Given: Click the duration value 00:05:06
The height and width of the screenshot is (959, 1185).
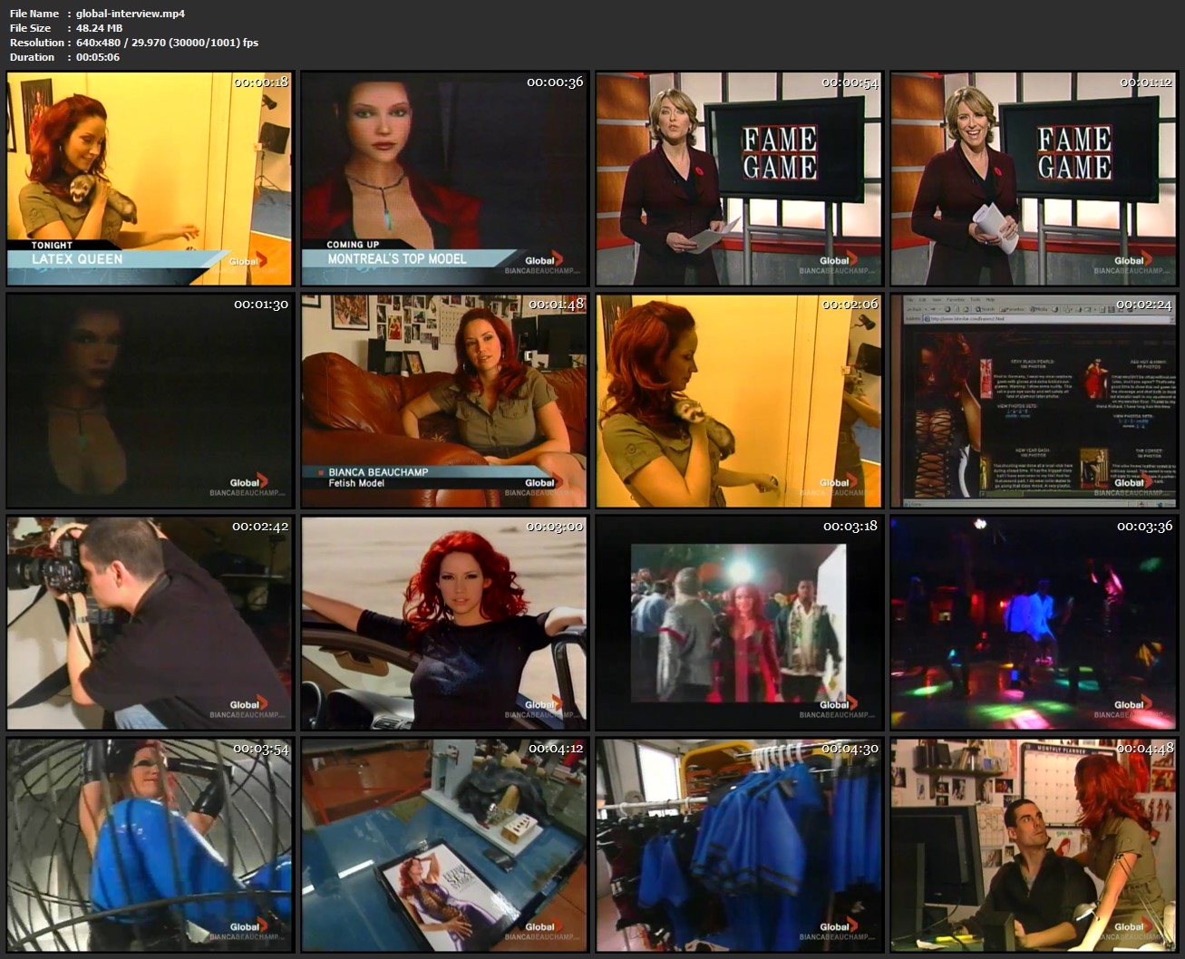Looking at the screenshot, I should pos(98,57).
